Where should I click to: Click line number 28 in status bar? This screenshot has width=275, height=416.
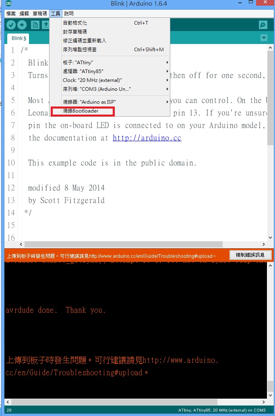click(9, 410)
